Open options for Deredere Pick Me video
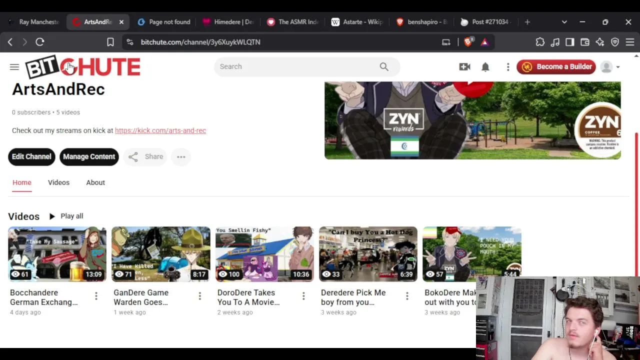Screen dimensions: 640x360 click(407, 296)
